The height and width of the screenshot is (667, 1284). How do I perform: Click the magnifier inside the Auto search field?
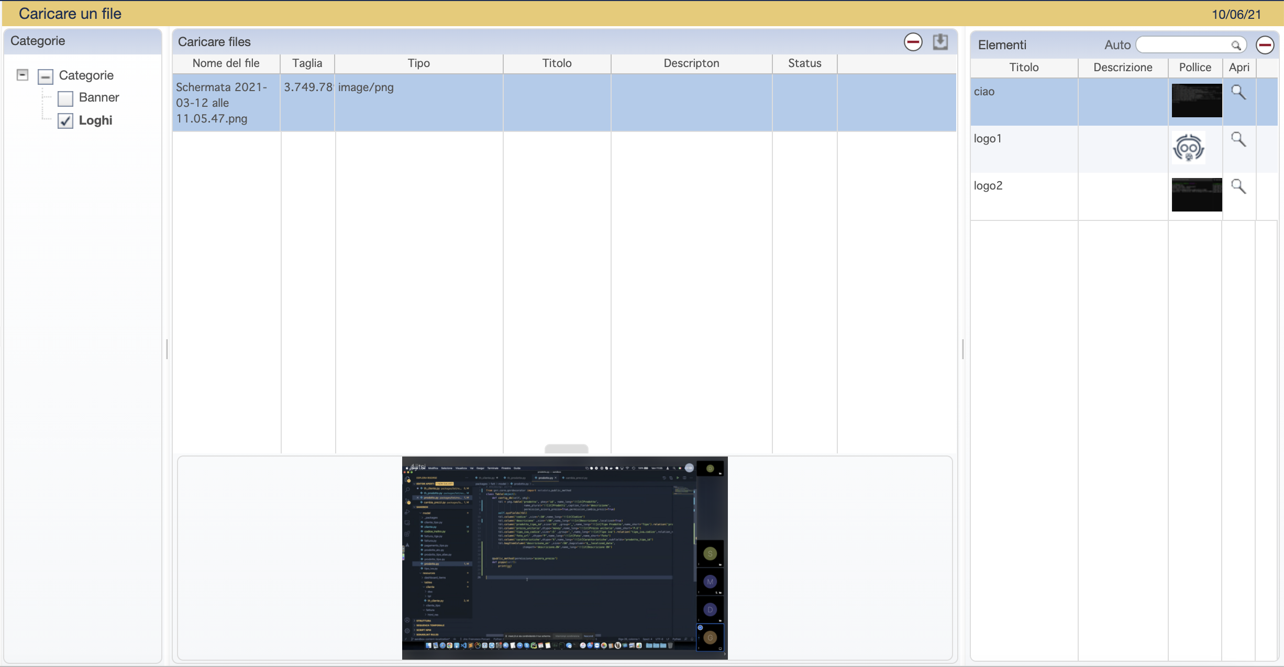[1236, 46]
